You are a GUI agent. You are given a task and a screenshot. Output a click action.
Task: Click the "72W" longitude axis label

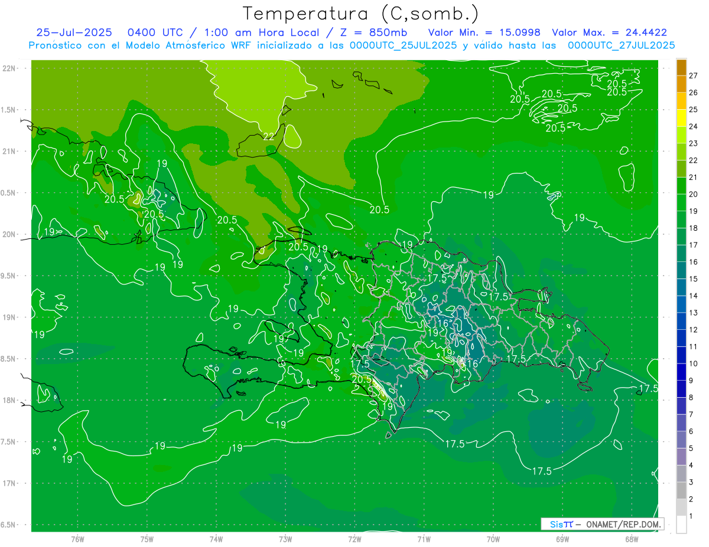click(354, 539)
